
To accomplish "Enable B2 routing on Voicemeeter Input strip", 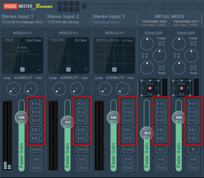I will pos(161,138).
